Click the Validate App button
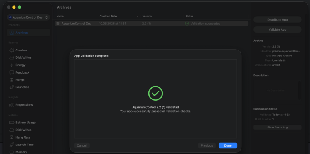310x154 pixels. pos(277,30)
